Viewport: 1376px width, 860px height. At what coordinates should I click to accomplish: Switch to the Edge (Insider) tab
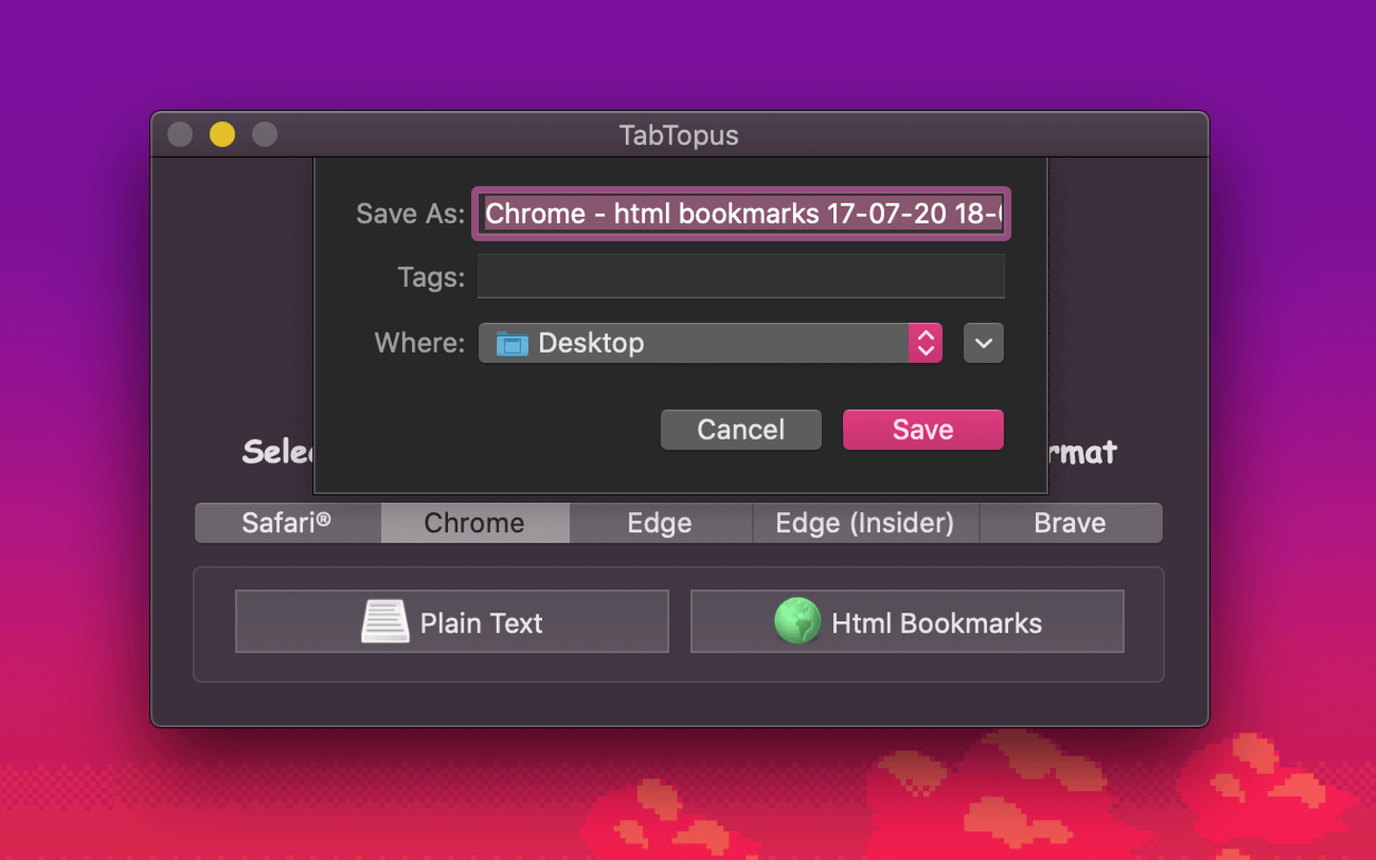pos(865,524)
